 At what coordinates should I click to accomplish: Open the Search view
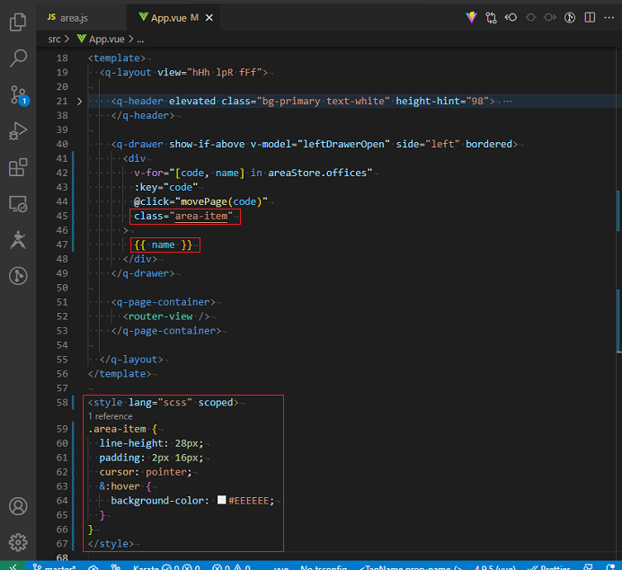pos(18,58)
